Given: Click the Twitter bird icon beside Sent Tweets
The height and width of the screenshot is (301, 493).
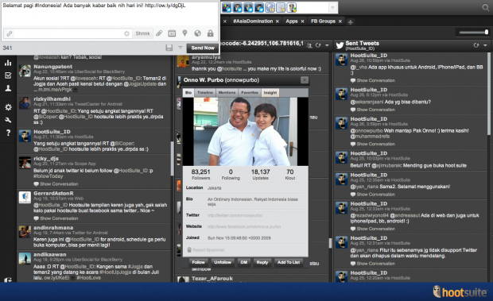Looking at the screenshot, I should [x=340, y=45].
